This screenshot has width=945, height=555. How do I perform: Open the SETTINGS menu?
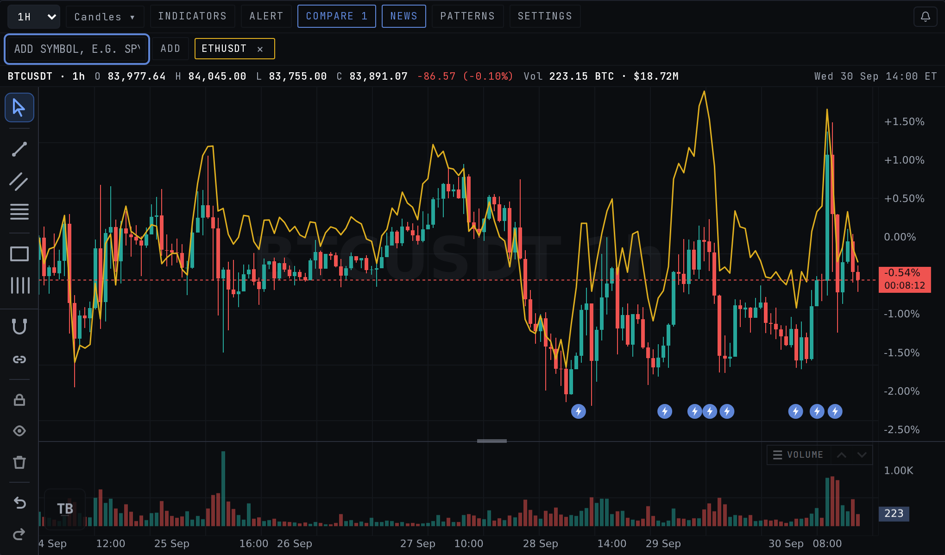click(545, 16)
